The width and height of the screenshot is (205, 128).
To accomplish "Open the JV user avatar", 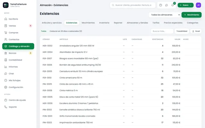I will click(x=198, y=5).
